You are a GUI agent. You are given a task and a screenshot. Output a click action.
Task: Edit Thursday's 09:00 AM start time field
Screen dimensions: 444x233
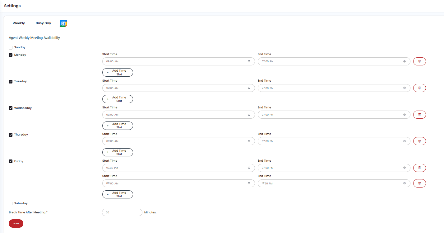click(x=178, y=141)
